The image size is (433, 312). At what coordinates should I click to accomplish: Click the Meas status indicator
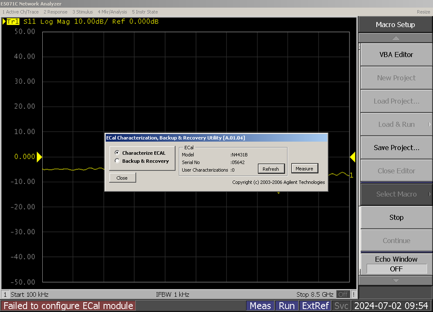pyautogui.click(x=260, y=306)
